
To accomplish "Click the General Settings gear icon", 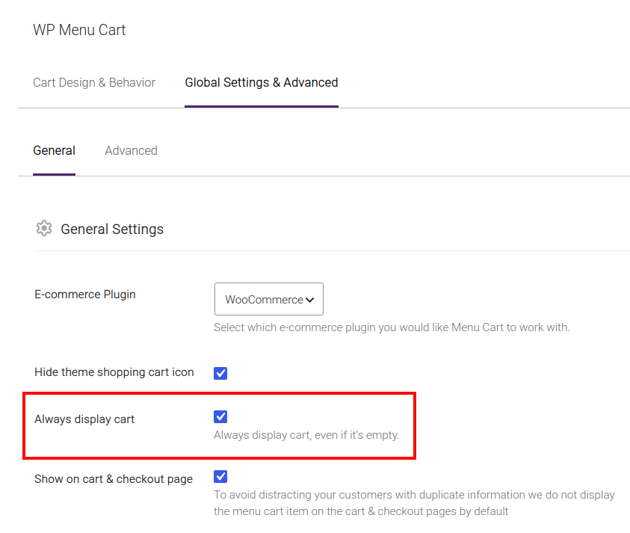I will [44, 228].
